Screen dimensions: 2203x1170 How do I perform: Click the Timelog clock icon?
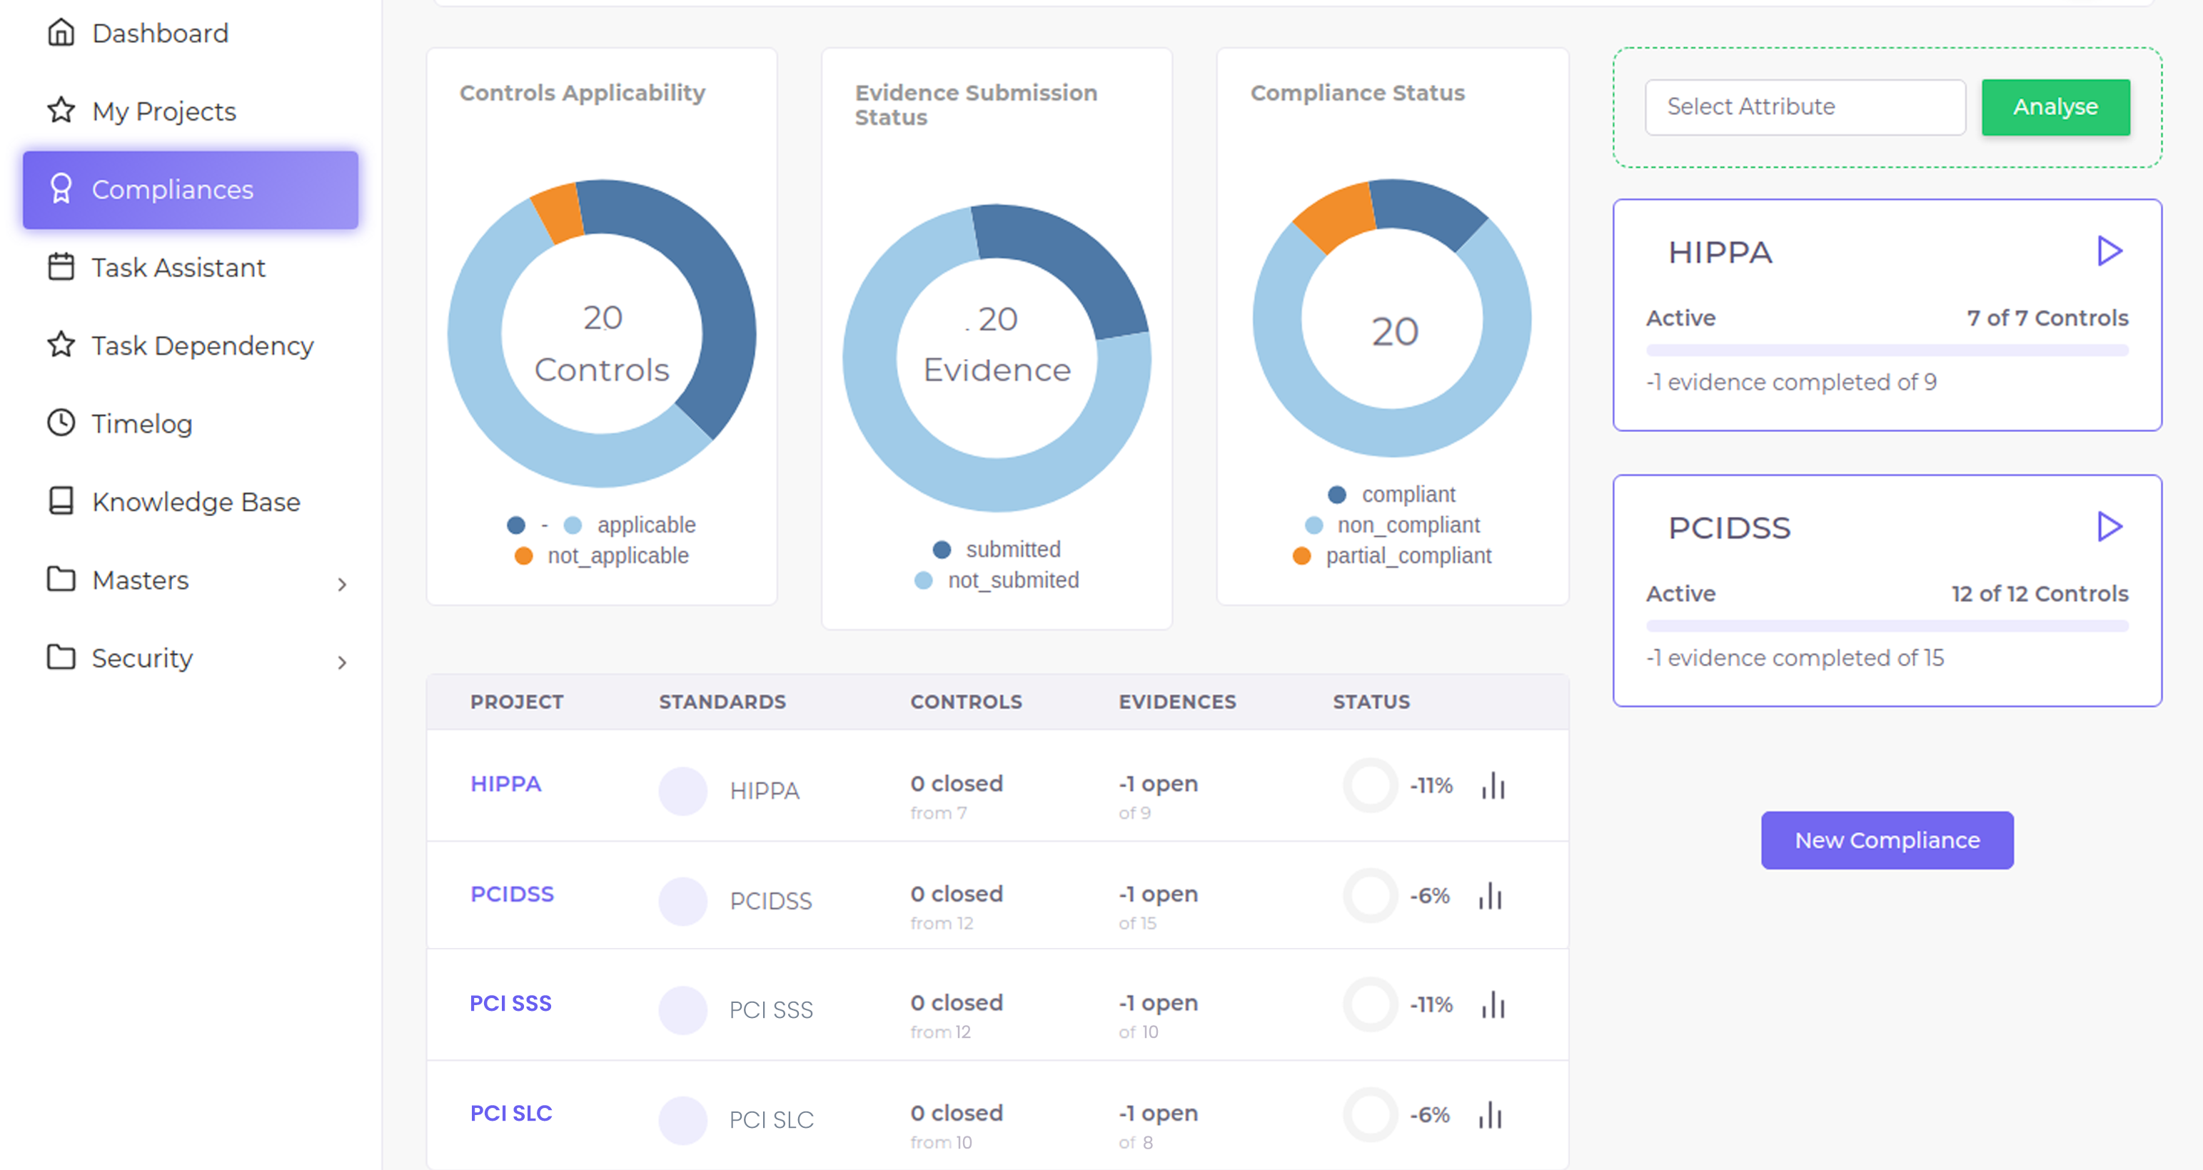pyautogui.click(x=61, y=423)
